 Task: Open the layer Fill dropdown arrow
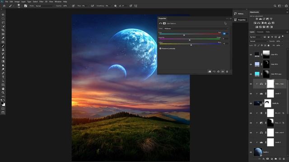click(x=282, y=45)
